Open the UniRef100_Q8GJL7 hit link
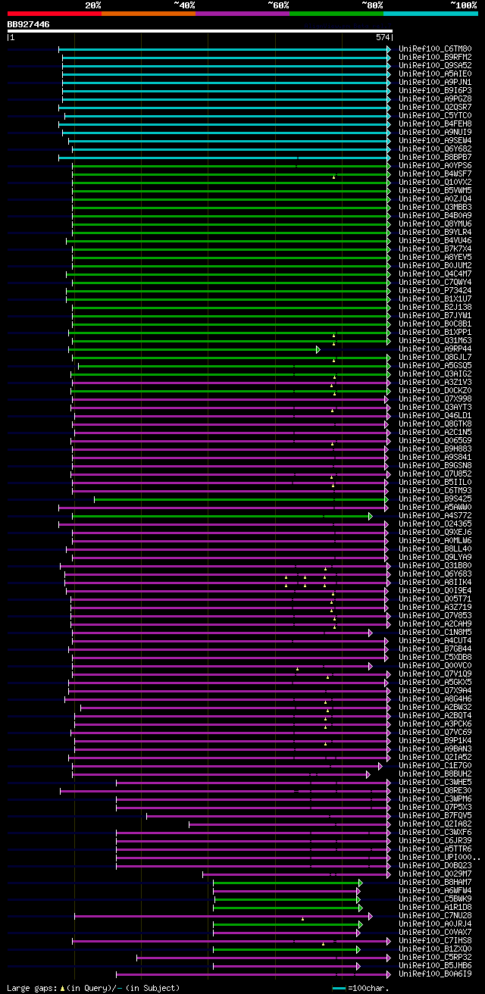 click(435, 358)
